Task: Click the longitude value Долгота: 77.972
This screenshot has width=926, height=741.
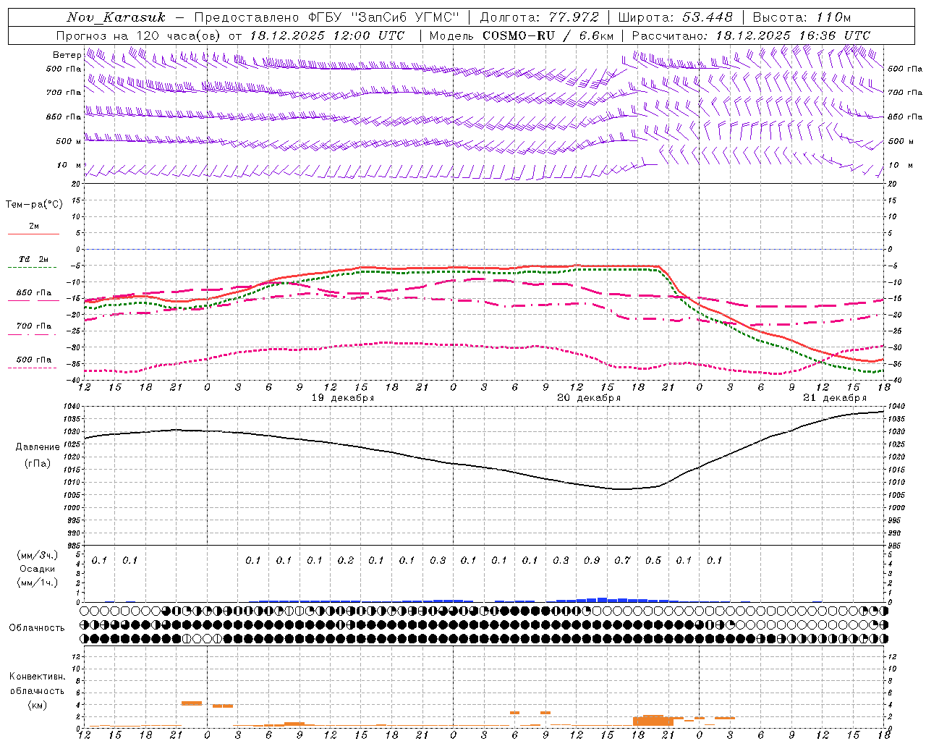Action: point(540,17)
